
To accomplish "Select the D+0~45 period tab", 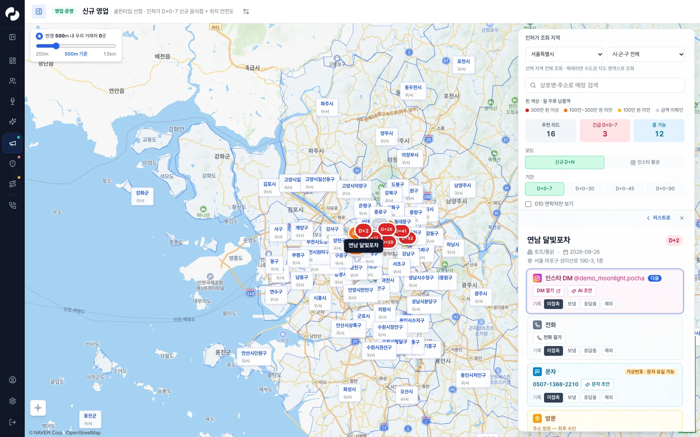I will pyautogui.click(x=625, y=189).
